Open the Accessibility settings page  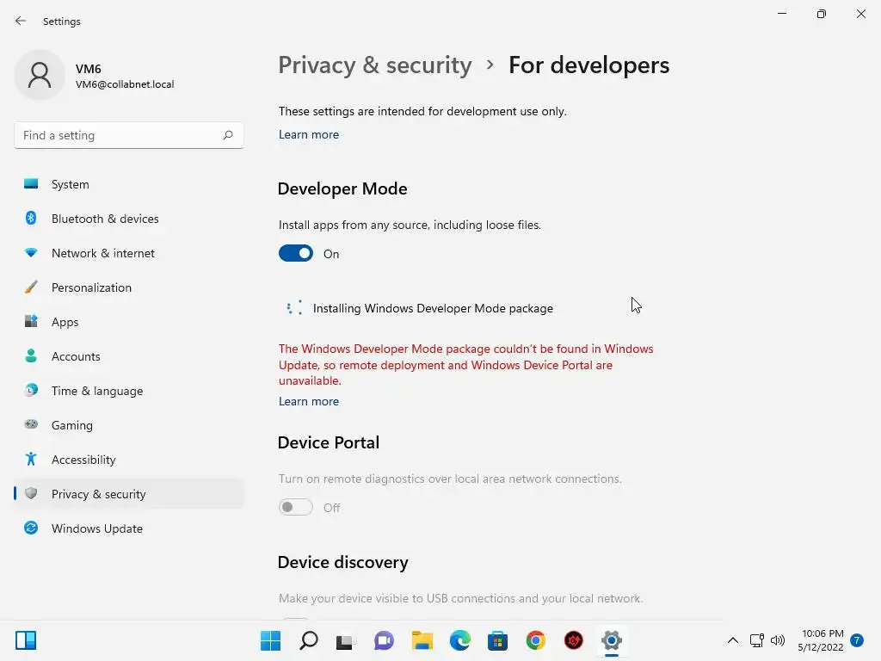(83, 460)
